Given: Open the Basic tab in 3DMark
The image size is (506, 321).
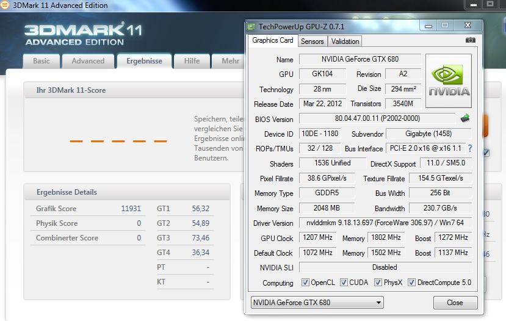Looking at the screenshot, I should point(42,61).
